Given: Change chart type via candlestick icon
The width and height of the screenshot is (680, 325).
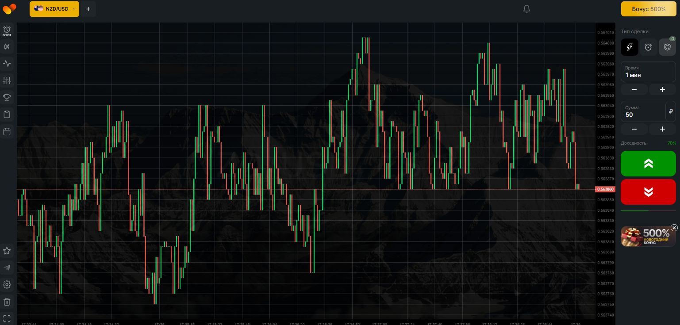Looking at the screenshot, I should point(7,46).
